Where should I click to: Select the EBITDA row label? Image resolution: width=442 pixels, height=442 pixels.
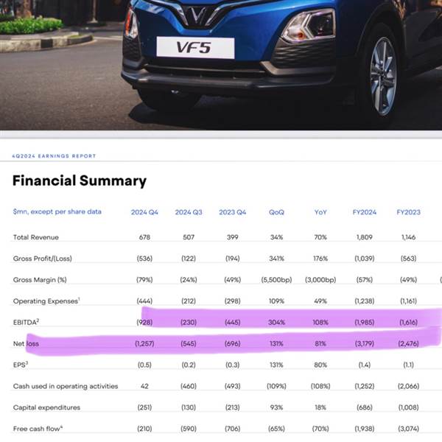pos(26,322)
